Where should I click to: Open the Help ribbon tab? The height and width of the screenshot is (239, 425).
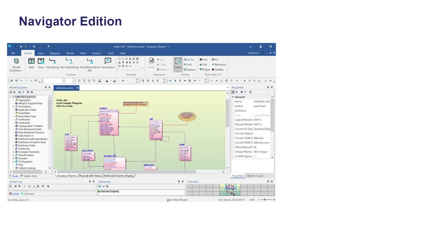[123, 53]
